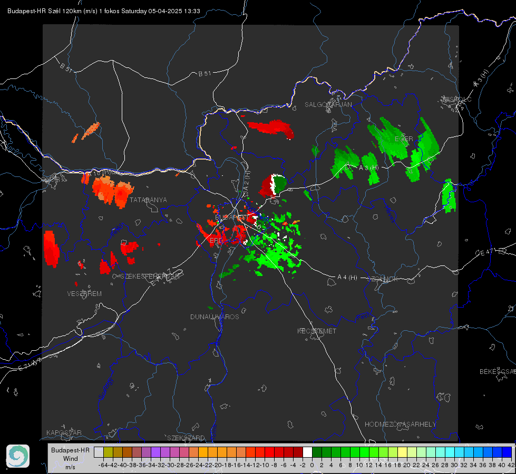Click the ÉRD town label

point(216,241)
